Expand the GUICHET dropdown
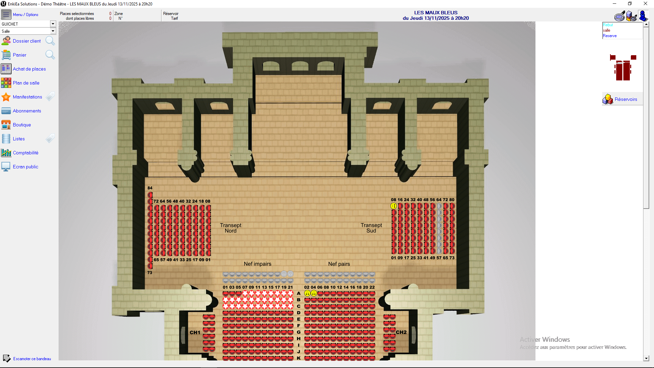The height and width of the screenshot is (368, 654). (53, 24)
